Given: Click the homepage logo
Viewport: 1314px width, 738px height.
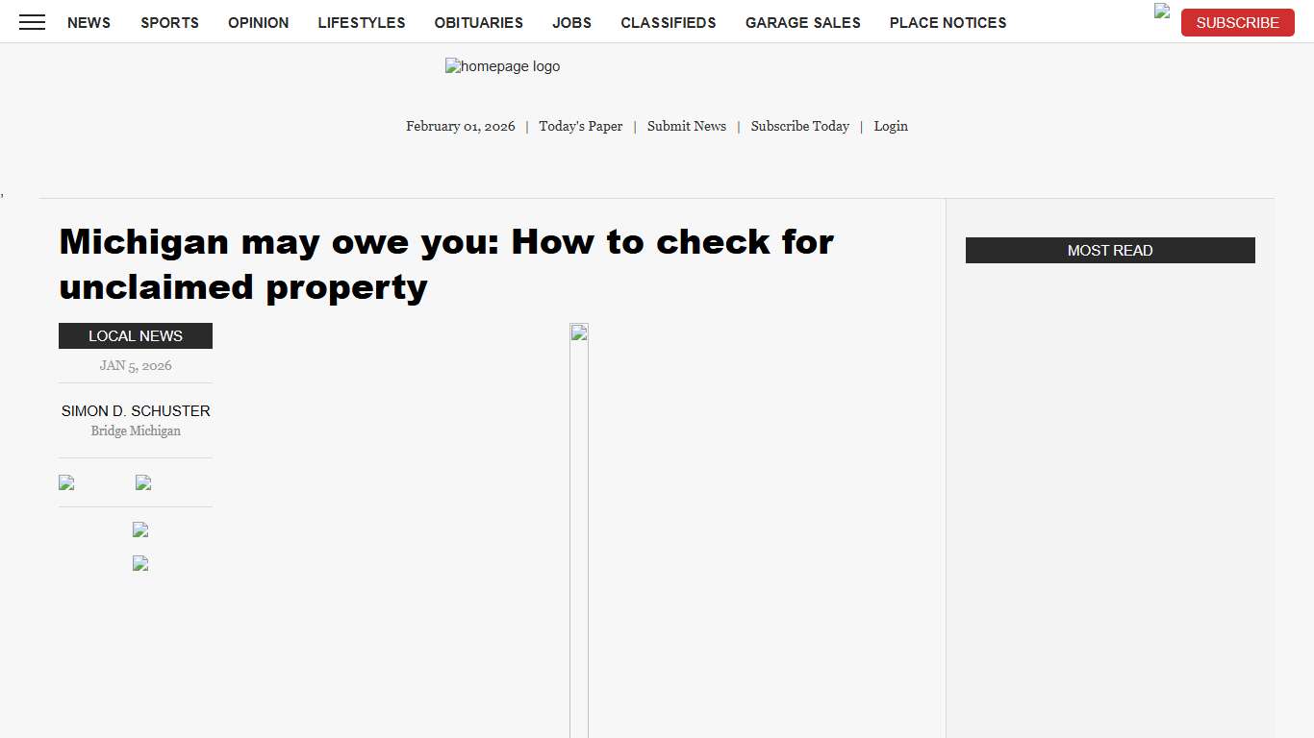Looking at the screenshot, I should [501, 66].
